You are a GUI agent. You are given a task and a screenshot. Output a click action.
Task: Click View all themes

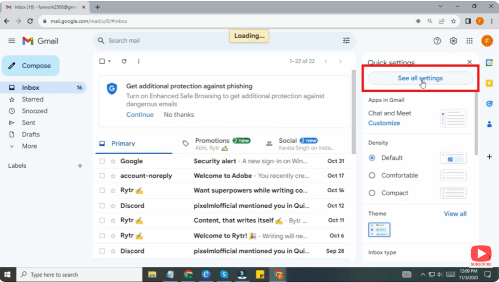(455, 214)
